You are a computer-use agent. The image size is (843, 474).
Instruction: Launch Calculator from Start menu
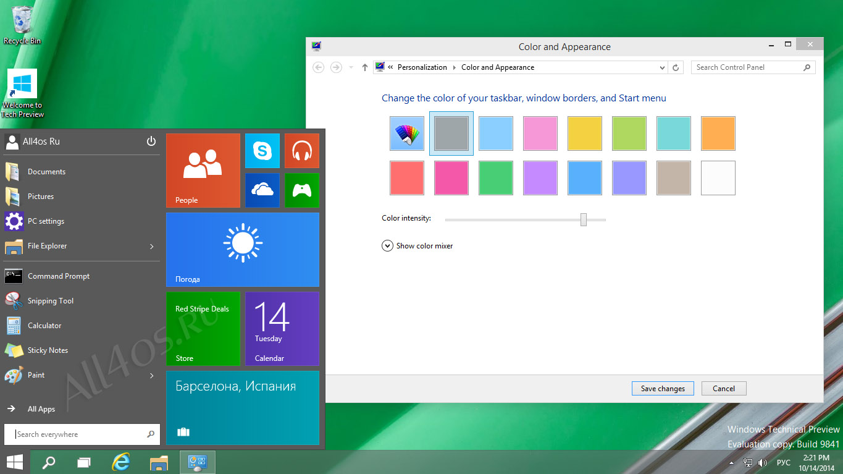(x=81, y=326)
